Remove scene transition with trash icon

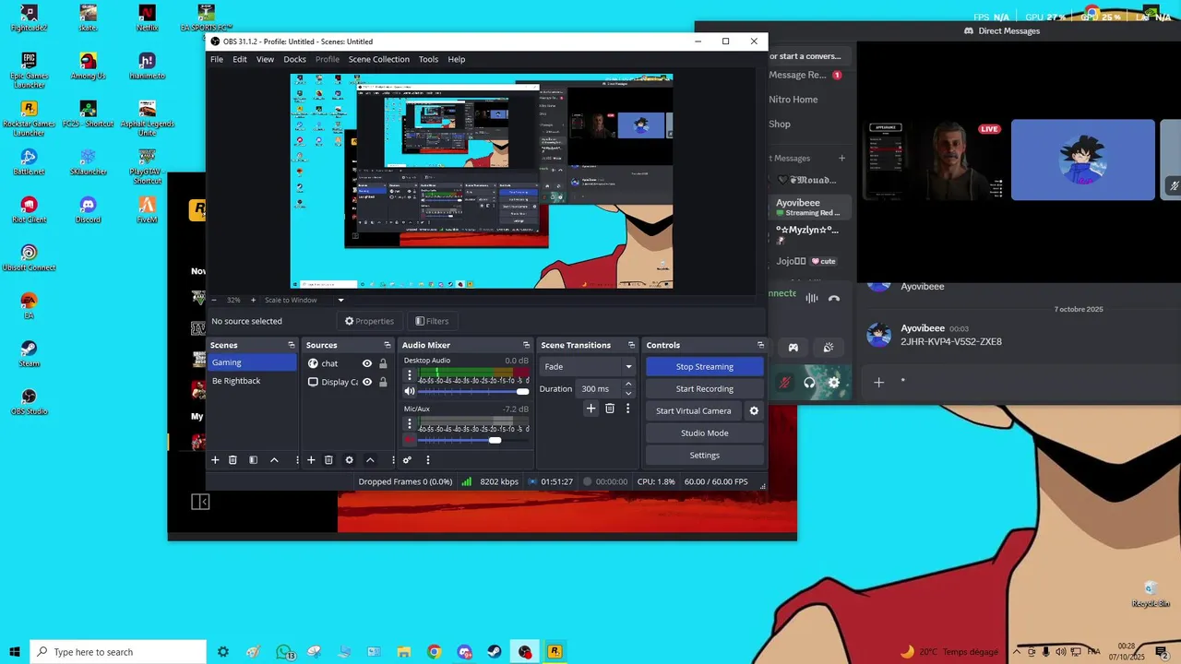point(610,409)
